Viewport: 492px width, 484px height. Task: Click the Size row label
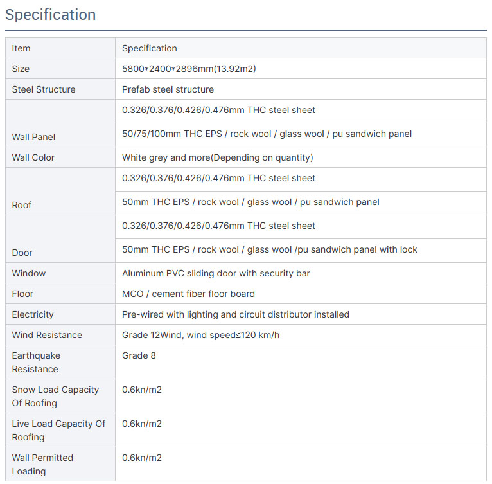click(21, 69)
